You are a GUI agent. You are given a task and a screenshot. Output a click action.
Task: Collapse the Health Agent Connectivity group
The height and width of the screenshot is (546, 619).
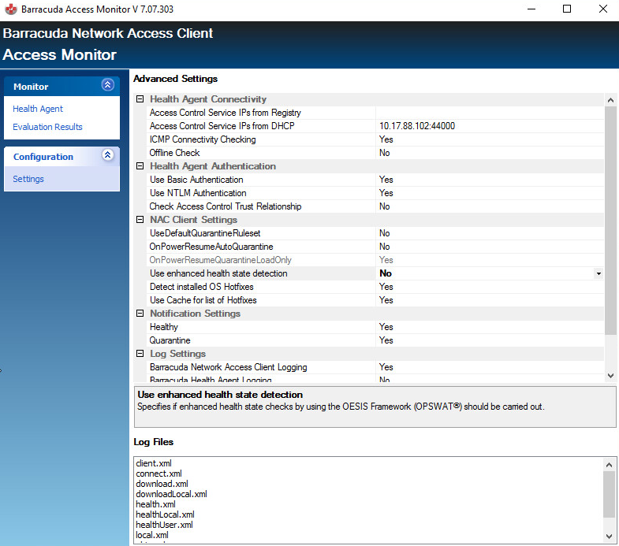click(x=140, y=99)
